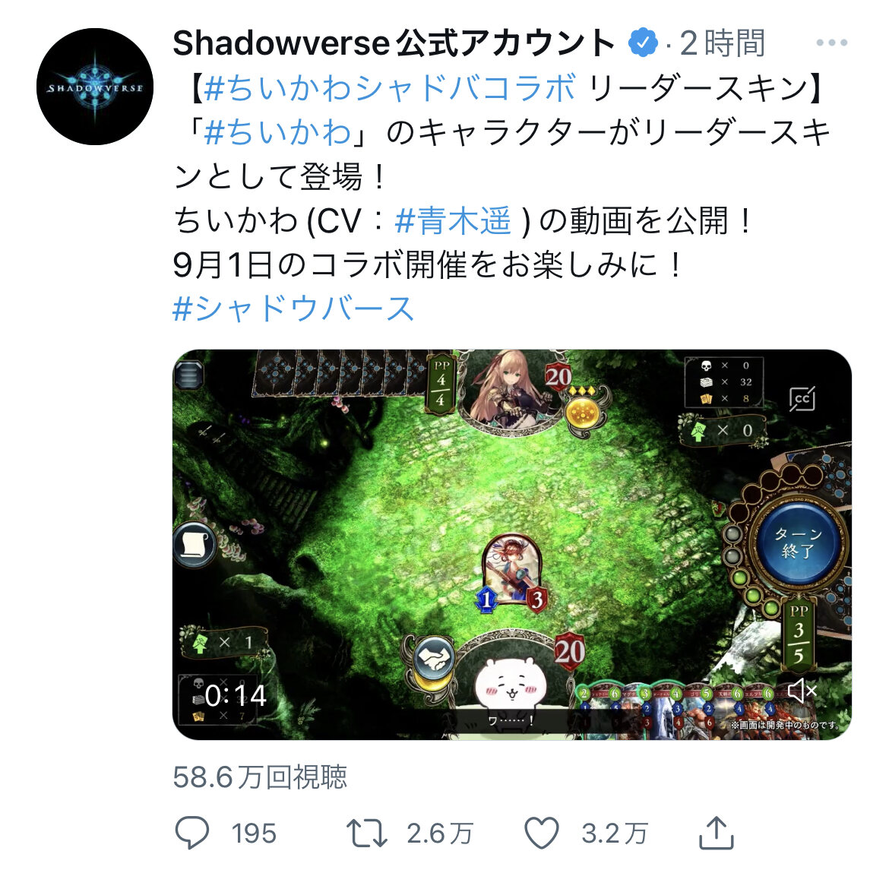The height and width of the screenshot is (870, 889).
Task: Click the 58.6万回視聴 view count
Action: (260, 777)
